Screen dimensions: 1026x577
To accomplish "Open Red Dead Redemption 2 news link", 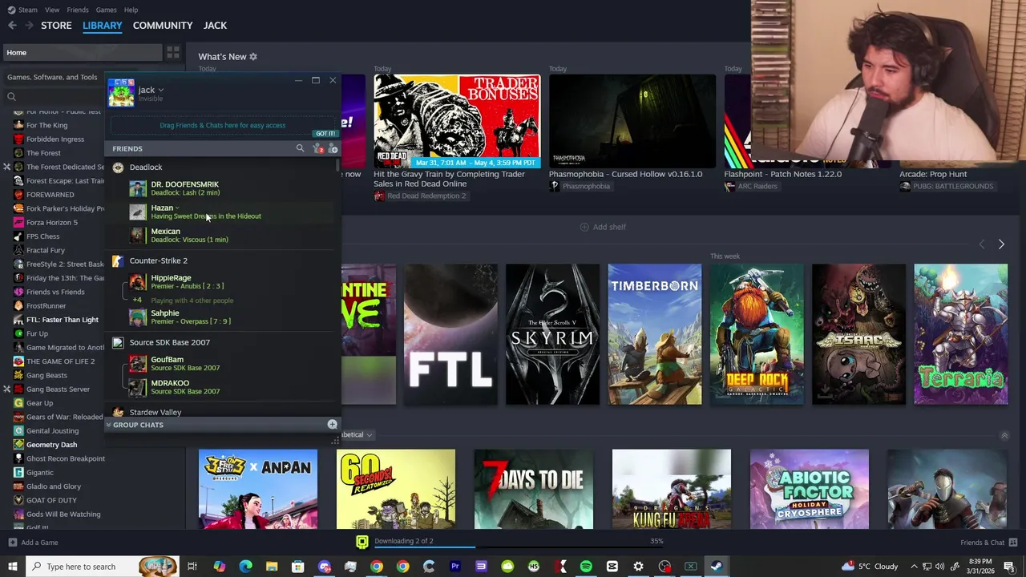I will 426,196.
